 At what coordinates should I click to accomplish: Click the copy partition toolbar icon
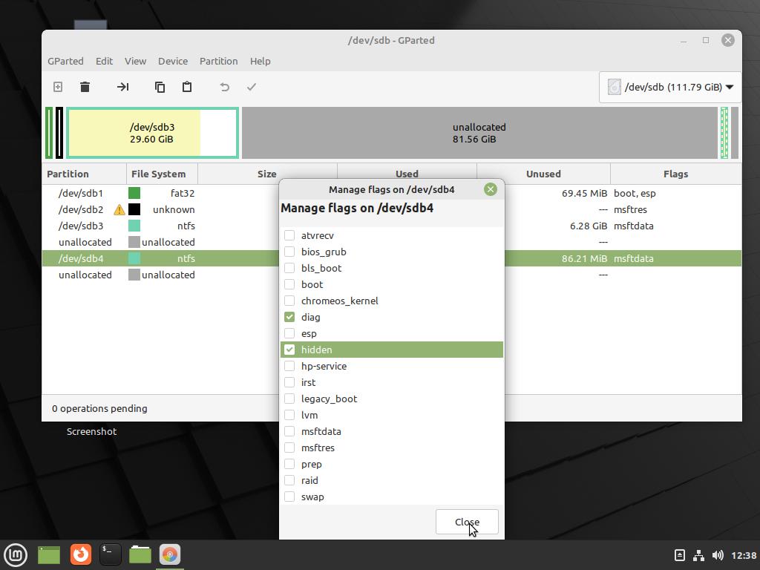point(160,87)
